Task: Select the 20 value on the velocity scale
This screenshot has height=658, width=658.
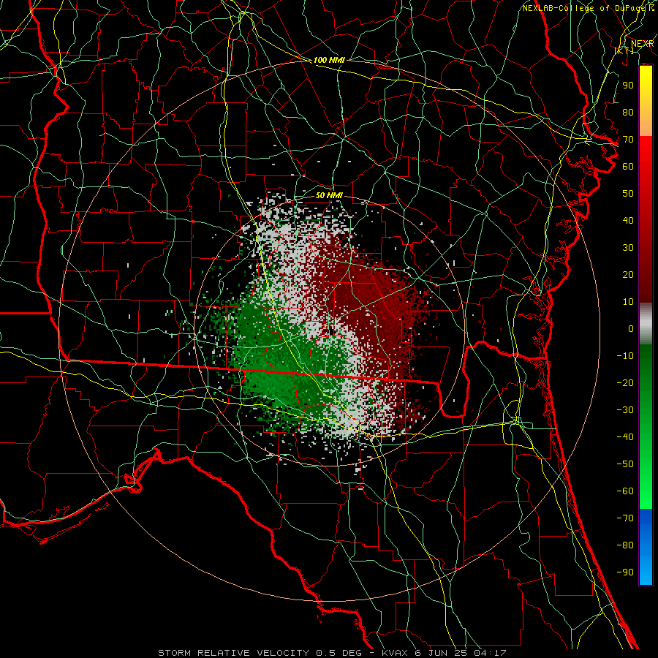Action: pos(628,274)
